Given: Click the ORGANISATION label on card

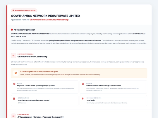Looking at the screenshot, I should (23, 98).
